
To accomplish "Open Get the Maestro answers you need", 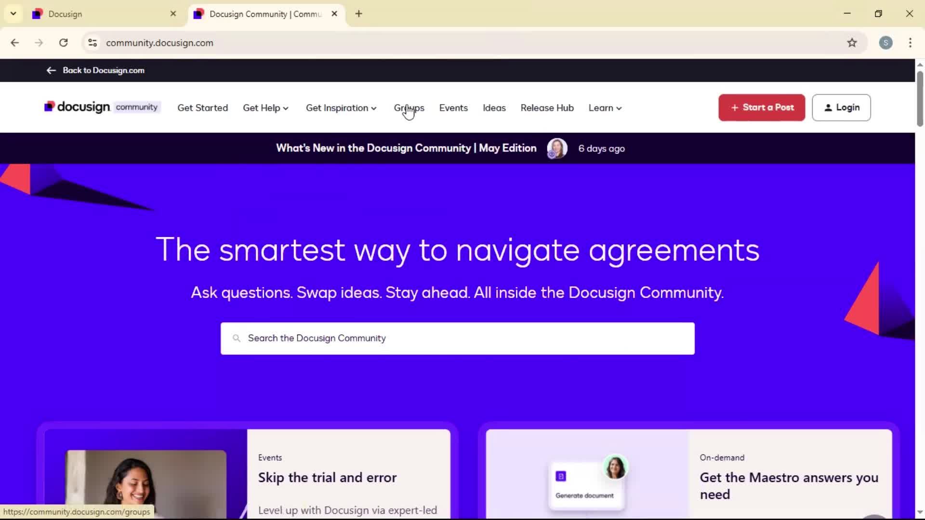I will coord(789,486).
